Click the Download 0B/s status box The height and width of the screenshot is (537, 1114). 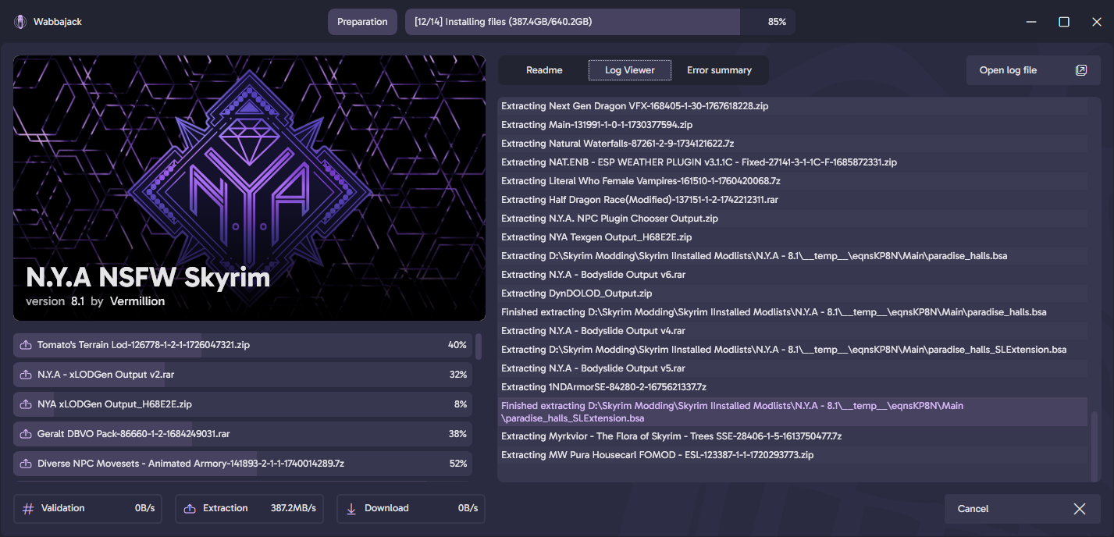tap(411, 508)
